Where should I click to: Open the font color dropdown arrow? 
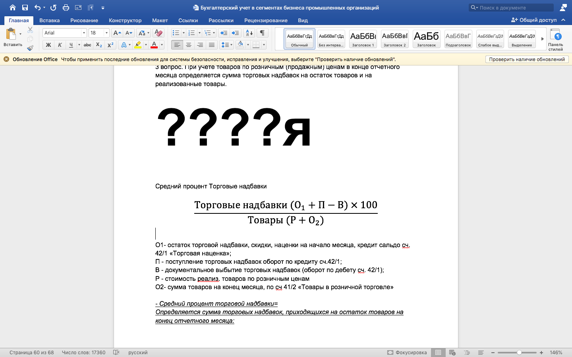click(162, 45)
